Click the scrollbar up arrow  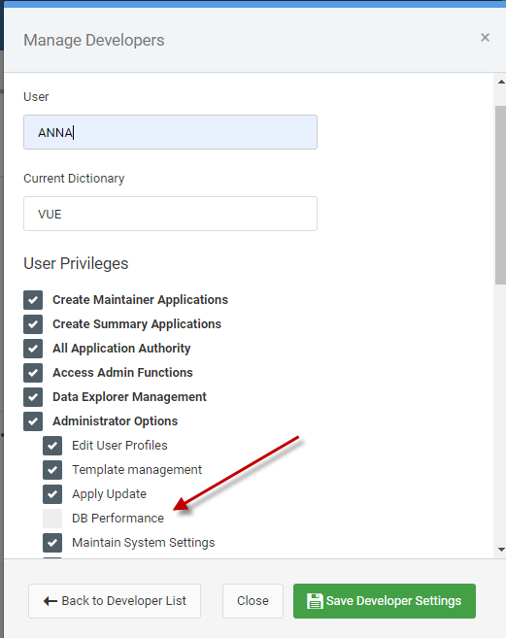(501, 83)
